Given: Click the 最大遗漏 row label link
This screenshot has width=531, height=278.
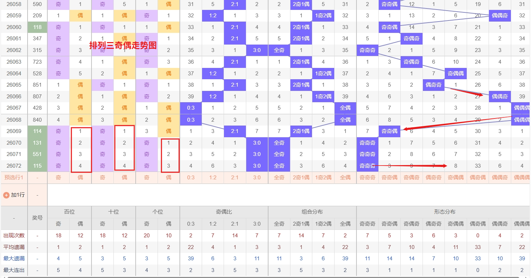Looking at the screenshot, I should 14,258.
